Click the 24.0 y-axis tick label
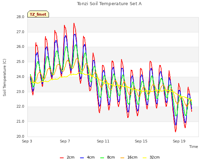Image resolution: width=219 pixels, height=164 pixels. (x=21, y=77)
